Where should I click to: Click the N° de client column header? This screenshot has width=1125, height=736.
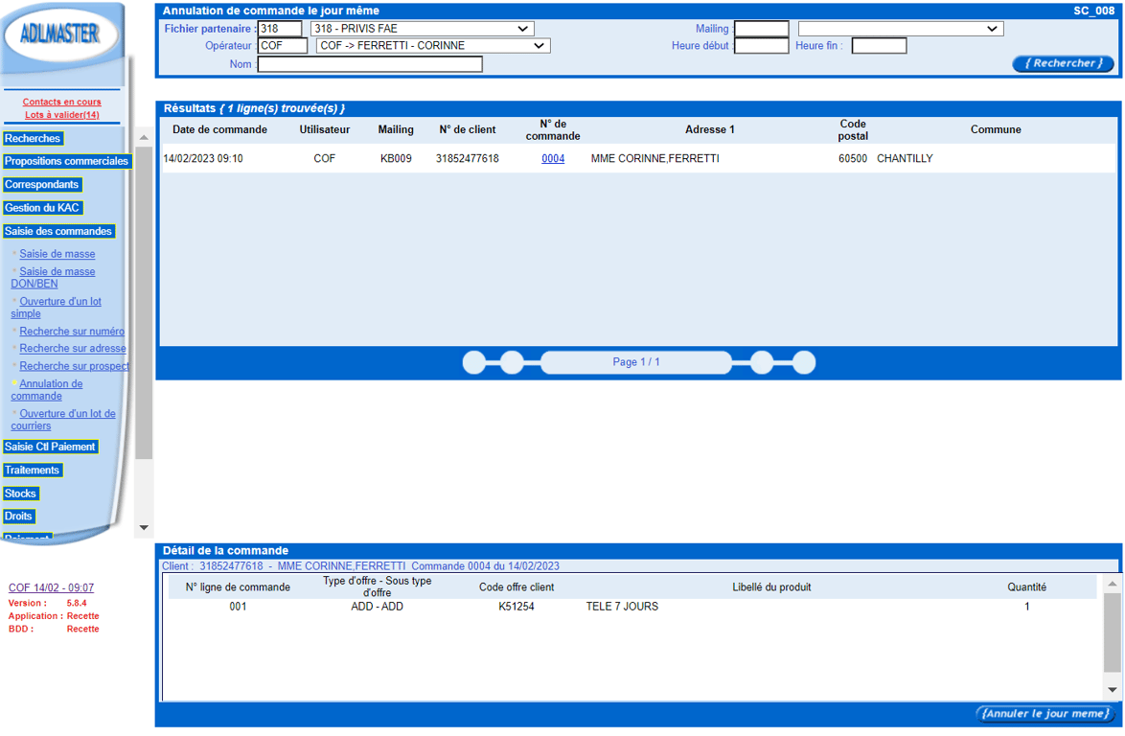click(468, 129)
